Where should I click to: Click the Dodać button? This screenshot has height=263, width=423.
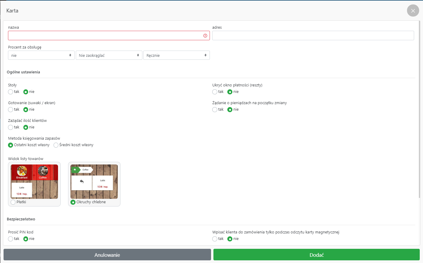pyautogui.click(x=316, y=255)
